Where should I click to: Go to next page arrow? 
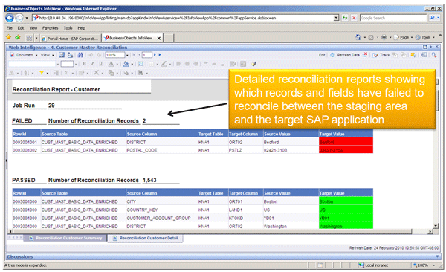155,55
